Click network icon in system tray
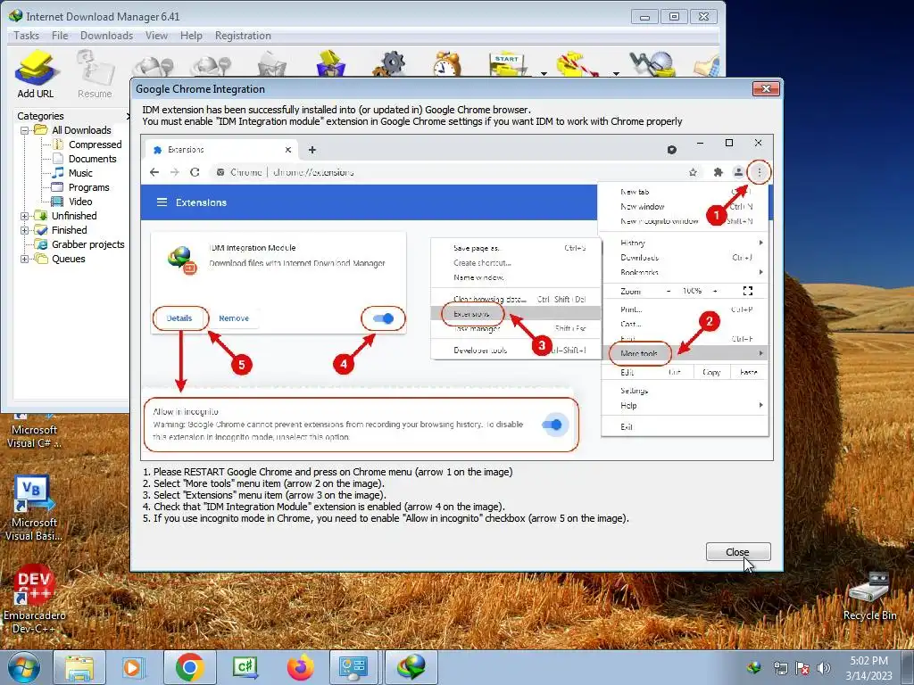The image size is (914, 685). [780, 668]
